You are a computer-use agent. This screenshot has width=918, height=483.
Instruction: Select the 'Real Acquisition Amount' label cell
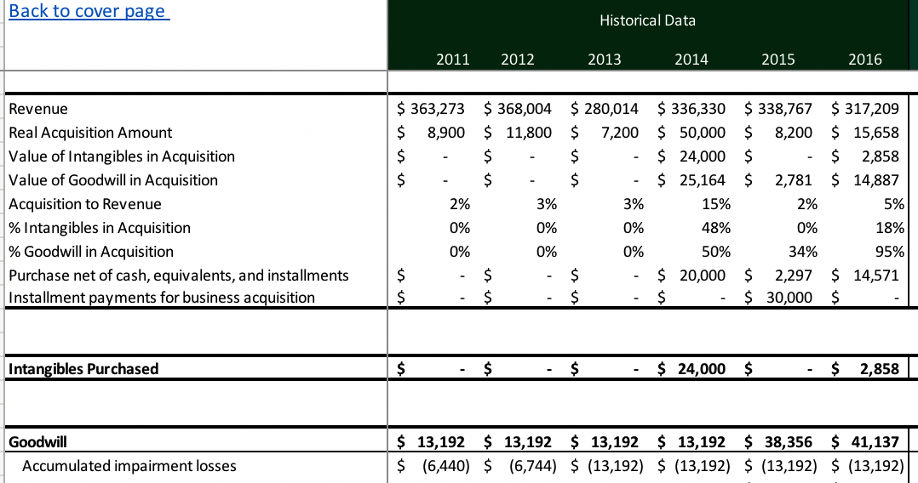[90, 133]
